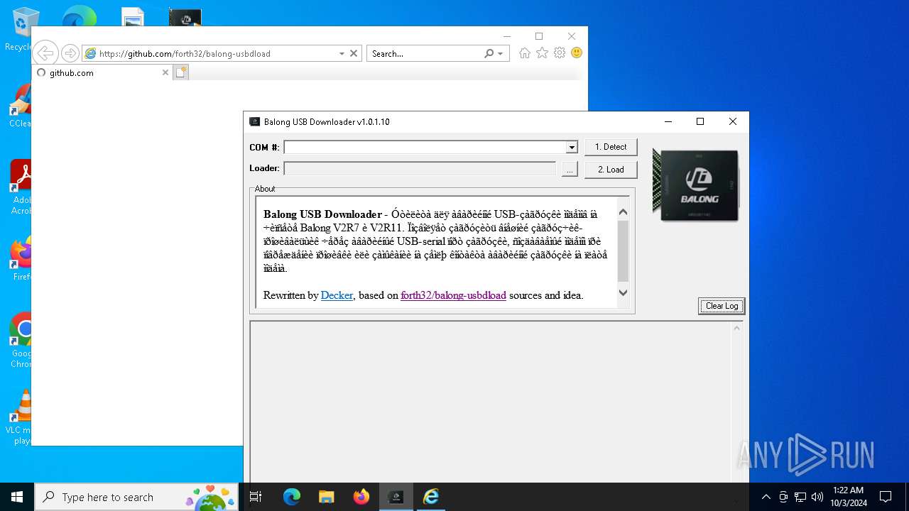The width and height of the screenshot is (909, 511).
Task: Click the IE smiley feedback icon
Action: click(x=577, y=53)
